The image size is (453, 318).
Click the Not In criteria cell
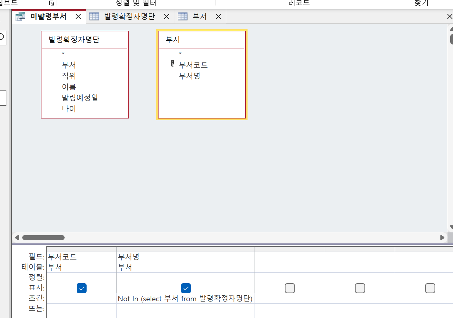pyautogui.click(x=185, y=299)
